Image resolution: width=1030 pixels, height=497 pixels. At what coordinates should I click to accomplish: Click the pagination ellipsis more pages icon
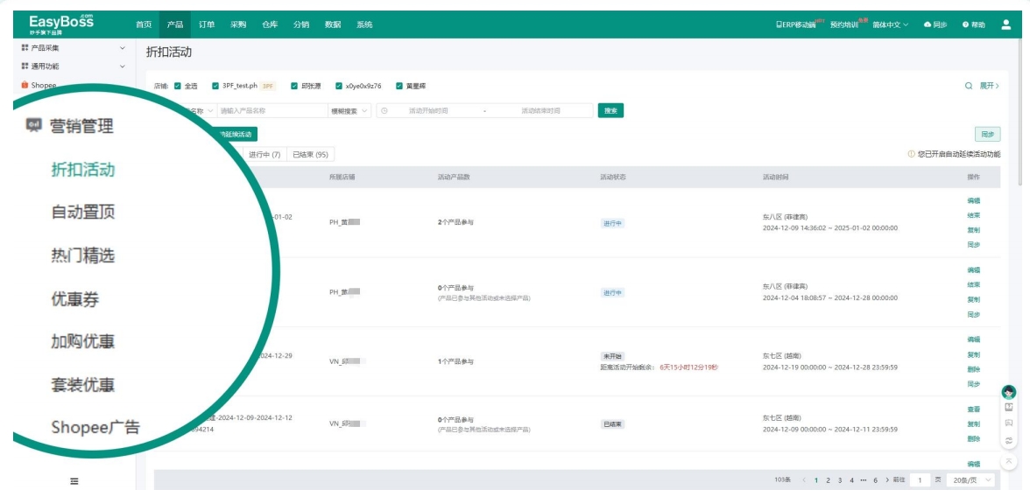click(x=864, y=480)
